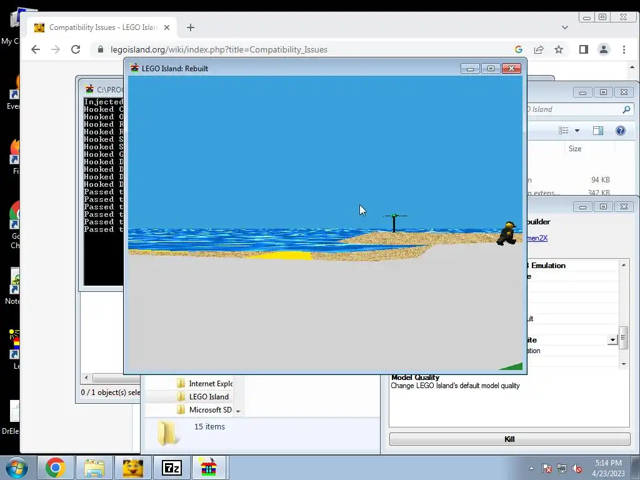Toggle the Chrome side panel

click(583, 49)
